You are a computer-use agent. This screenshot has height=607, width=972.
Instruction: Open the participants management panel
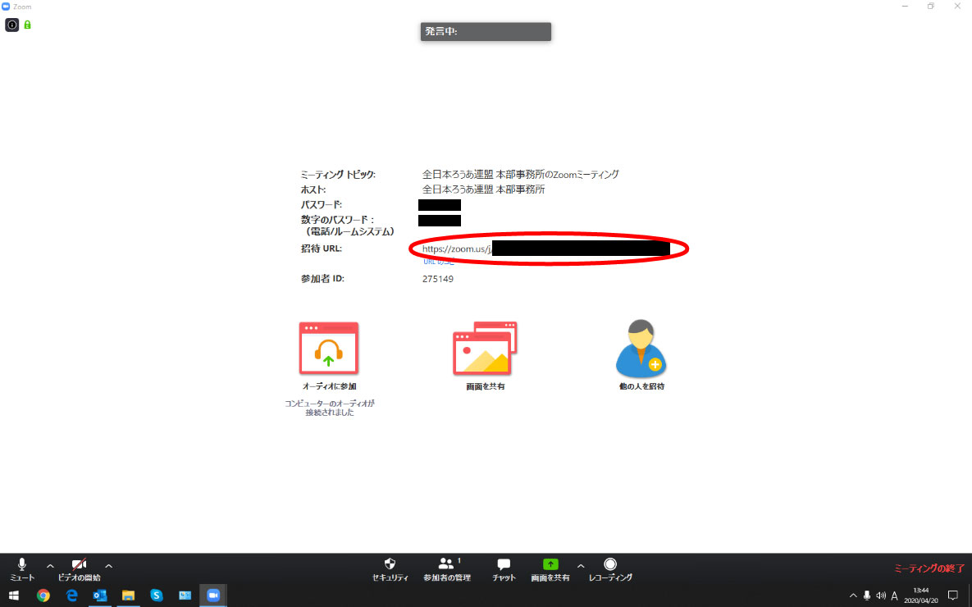[446, 569]
